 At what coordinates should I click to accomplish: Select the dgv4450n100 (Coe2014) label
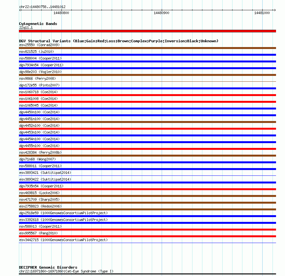(x=39, y=112)
